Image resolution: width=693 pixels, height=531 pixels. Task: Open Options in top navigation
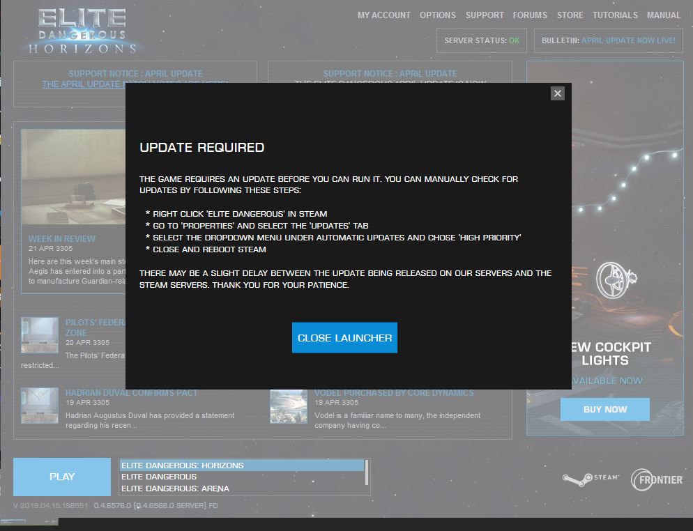438,15
